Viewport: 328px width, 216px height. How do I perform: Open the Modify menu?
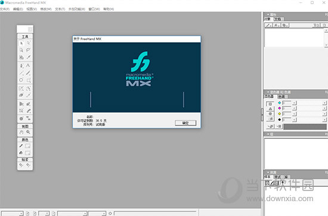tap(46, 9)
